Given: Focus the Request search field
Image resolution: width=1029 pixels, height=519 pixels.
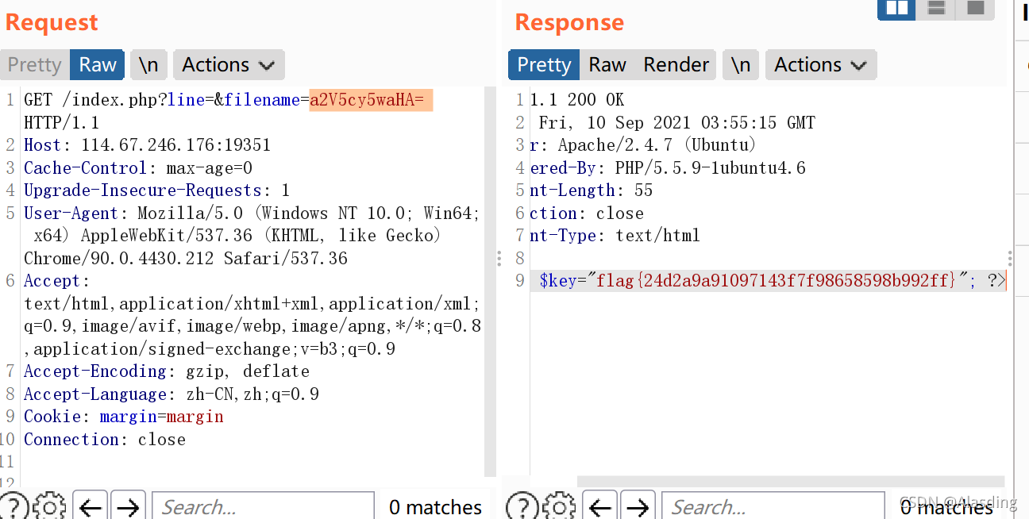Looking at the screenshot, I should pyautogui.click(x=263, y=506).
